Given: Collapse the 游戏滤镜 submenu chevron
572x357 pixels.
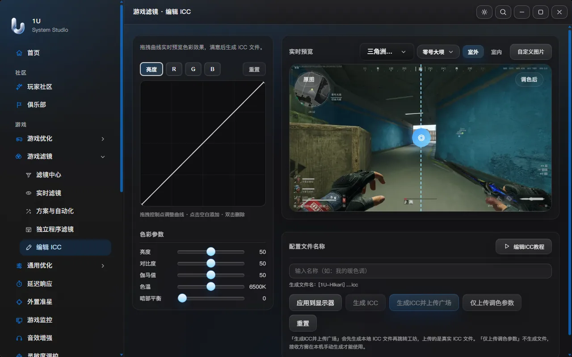Looking at the screenshot, I should [x=103, y=156].
